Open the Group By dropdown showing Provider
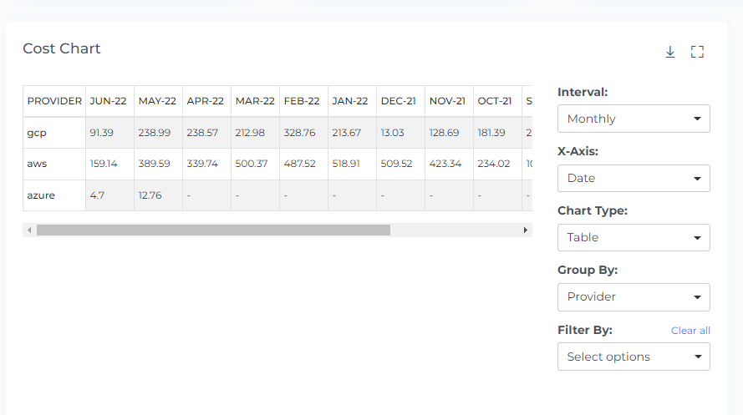The image size is (743, 415). [x=634, y=296]
